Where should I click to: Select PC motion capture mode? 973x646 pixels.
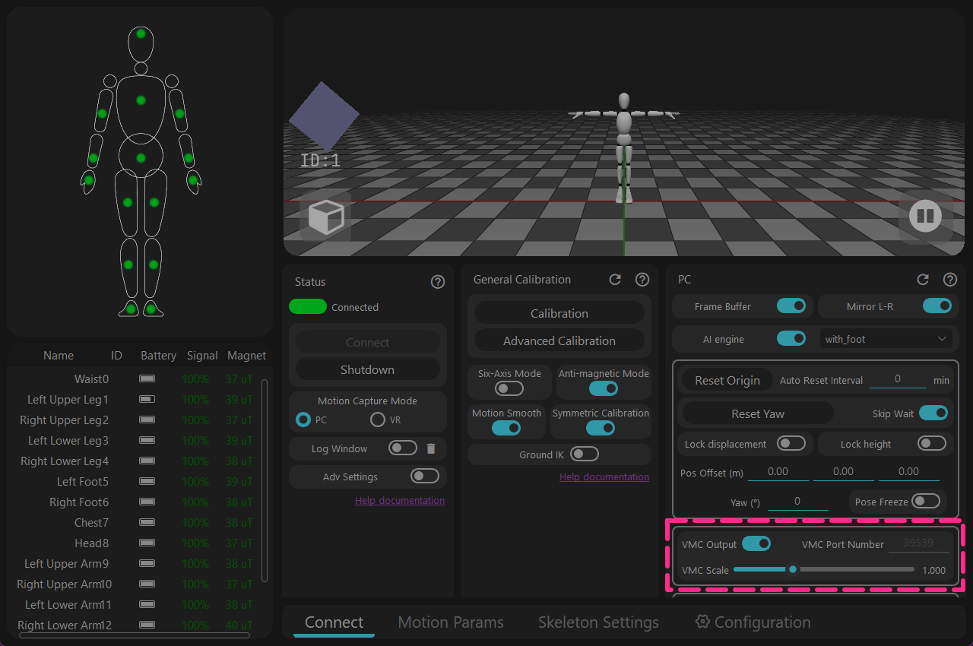pos(303,420)
